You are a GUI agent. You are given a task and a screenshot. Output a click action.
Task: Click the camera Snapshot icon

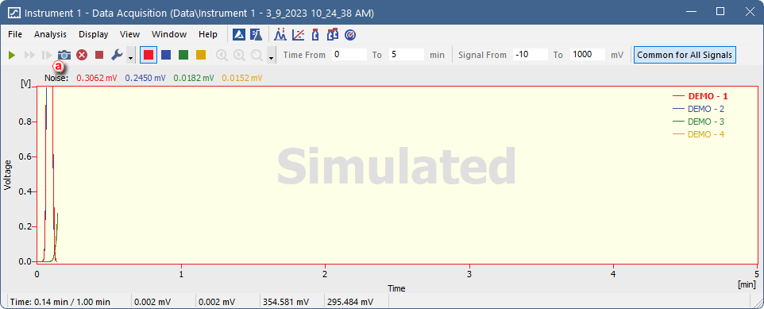pyautogui.click(x=64, y=55)
